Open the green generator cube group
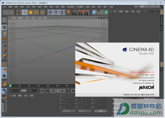This screenshot has width=165, height=118. click(106, 12)
